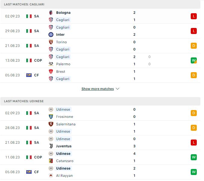Viewport: 204px width, 181px height.
Task: Click the Torino bull crest icon
Action: [x=51, y=42]
